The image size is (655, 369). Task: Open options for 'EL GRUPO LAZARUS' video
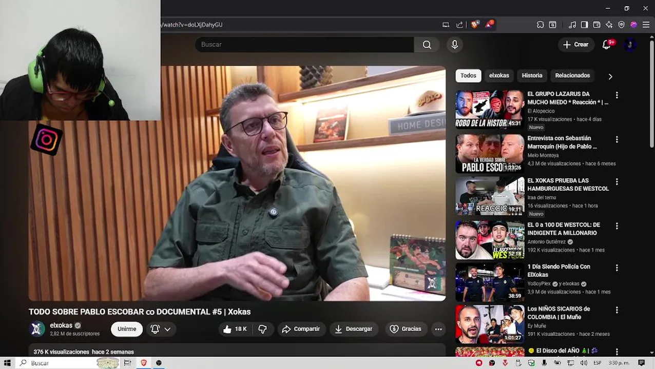[x=617, y=95]
